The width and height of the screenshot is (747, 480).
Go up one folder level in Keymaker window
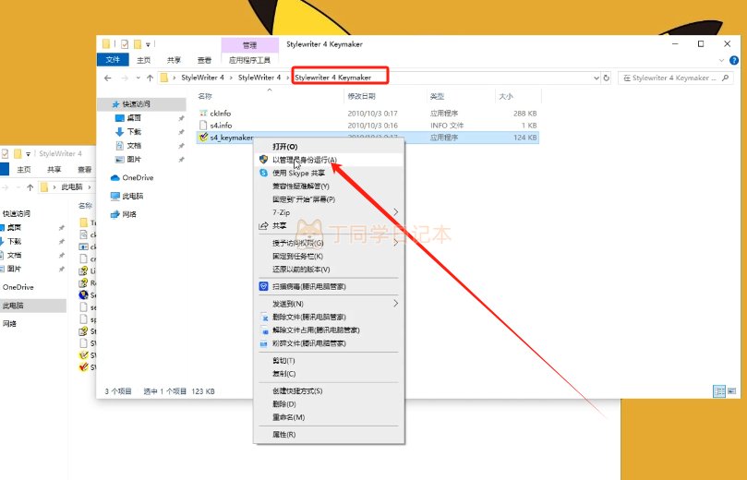point(151,78)
